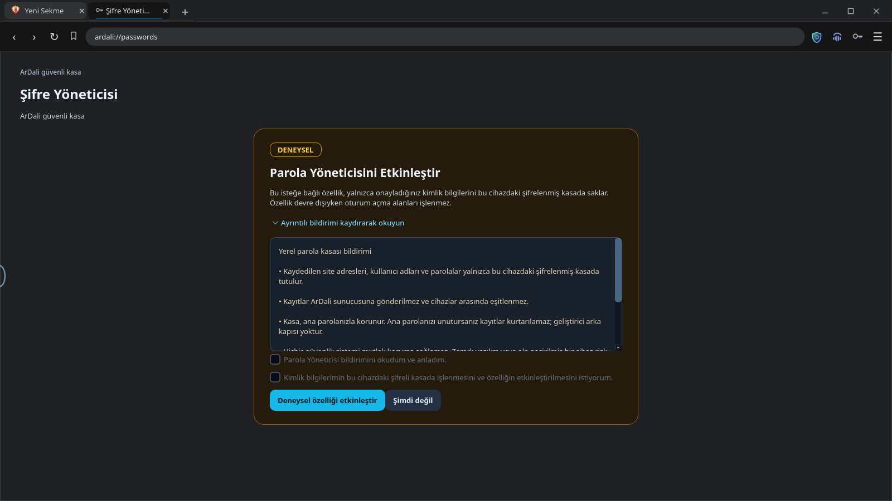Collapse 'Ayrıntılı bildirimi kaydırarak okuyun' section
Screen dimensions: 892x501
(x=337, y=223)
